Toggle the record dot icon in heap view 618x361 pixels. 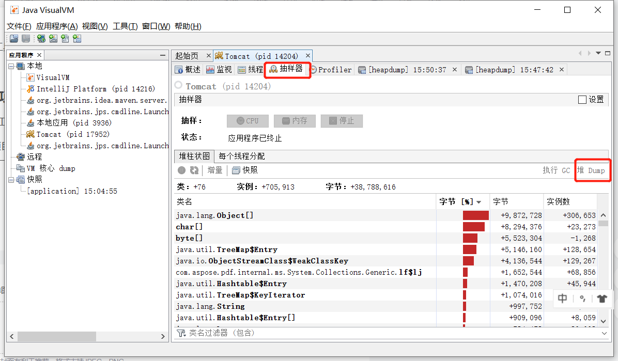tap(181, 170)
